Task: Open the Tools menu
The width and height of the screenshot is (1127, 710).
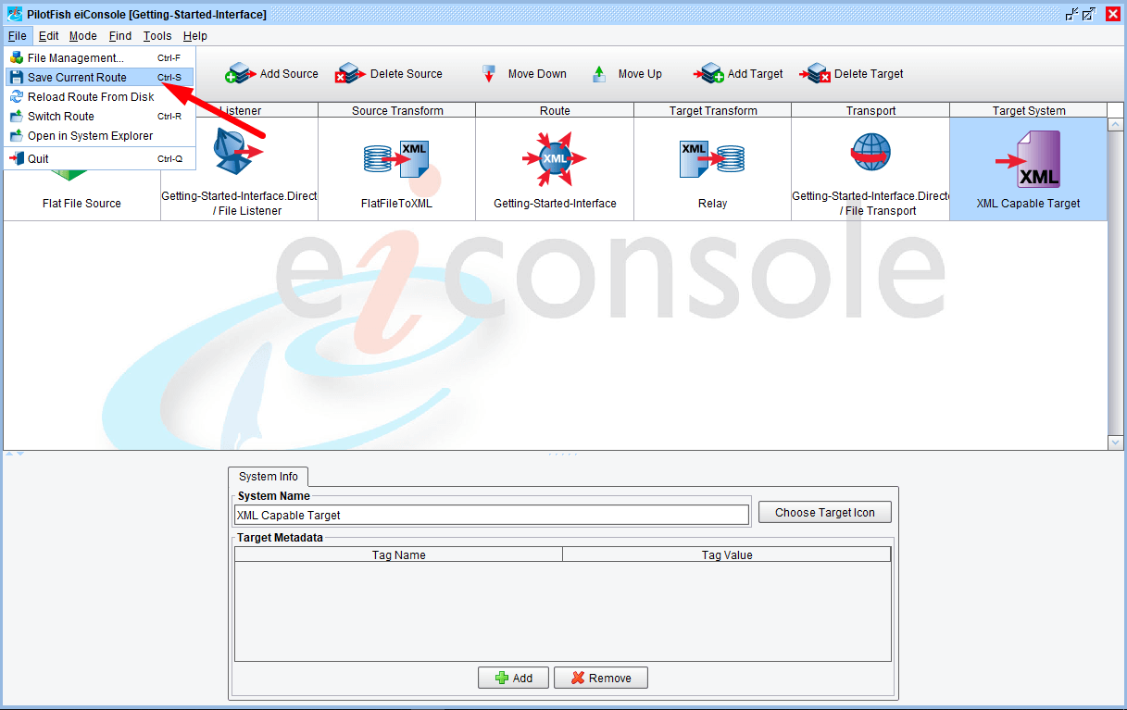Action: point(157,36)
